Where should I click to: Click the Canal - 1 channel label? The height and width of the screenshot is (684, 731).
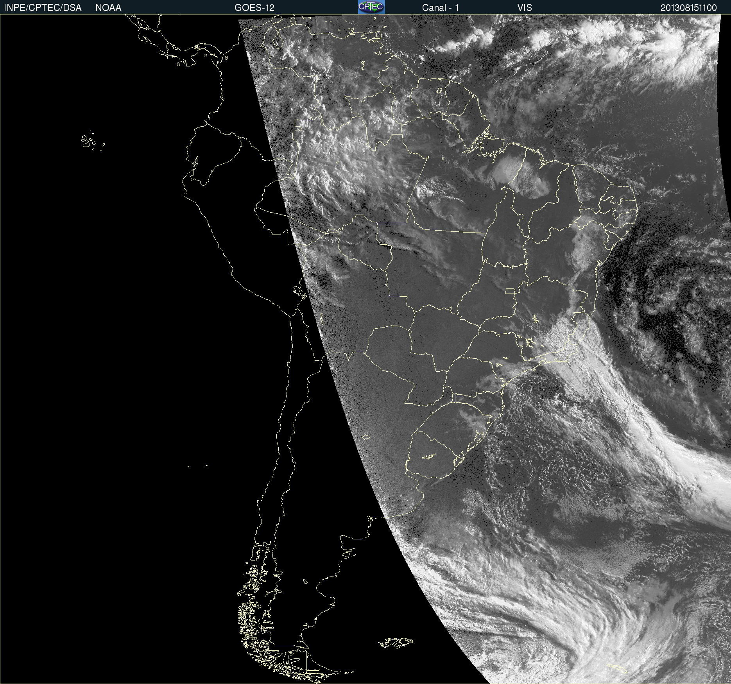point(441,8)
